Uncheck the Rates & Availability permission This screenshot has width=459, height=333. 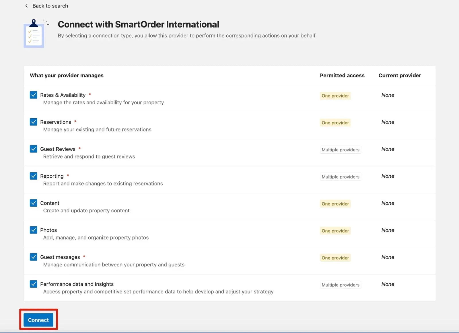tap(33, 95)
